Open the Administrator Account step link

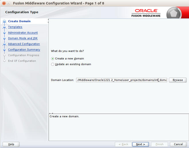[23, 32]
